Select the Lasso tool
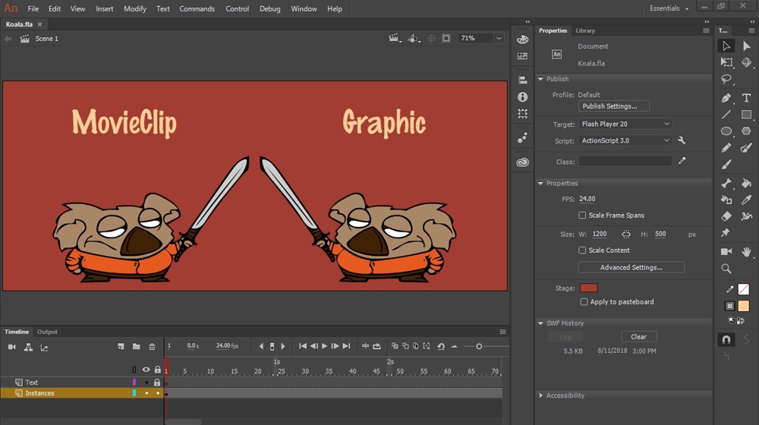 click(x=726, y=79)
